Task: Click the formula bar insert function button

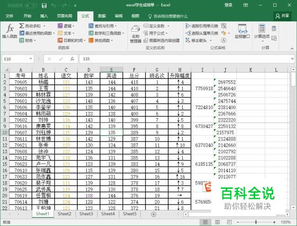Action: 72,59
